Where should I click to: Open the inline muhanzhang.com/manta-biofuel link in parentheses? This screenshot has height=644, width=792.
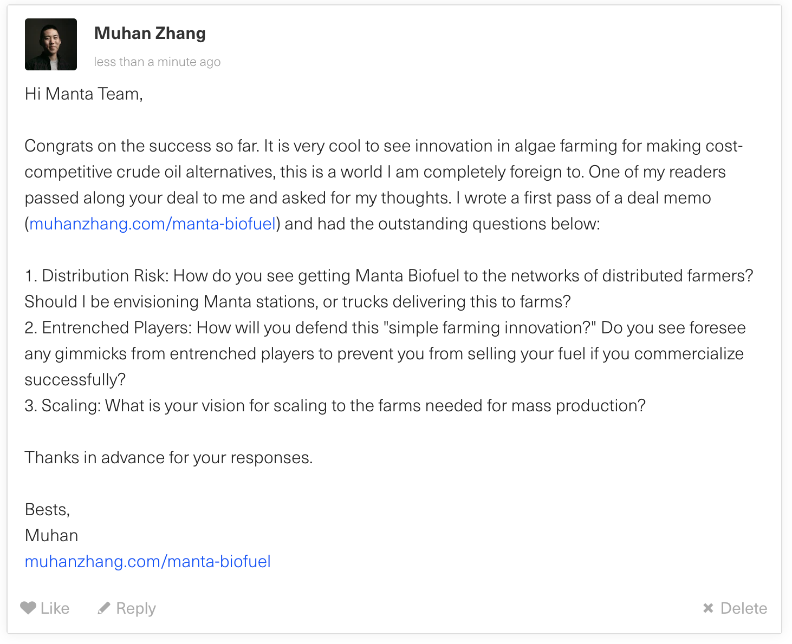[153, 224]
